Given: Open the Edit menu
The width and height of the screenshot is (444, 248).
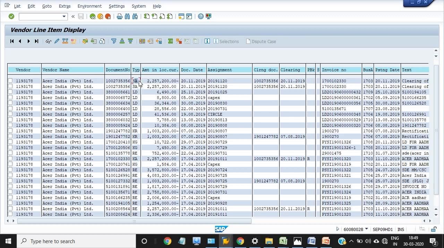Looking at the screenshot, I should (31, 6).
